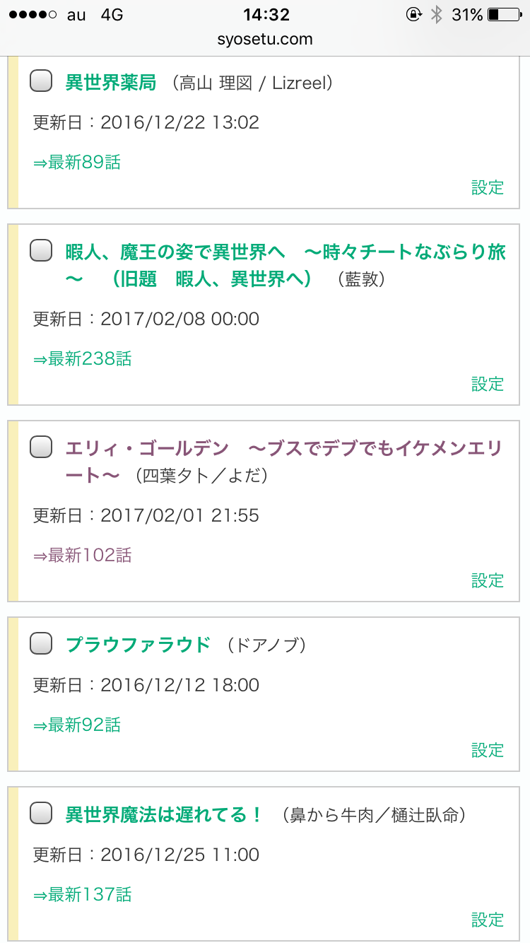Open the novel 異世界魔法は遅れてる！

164,814
